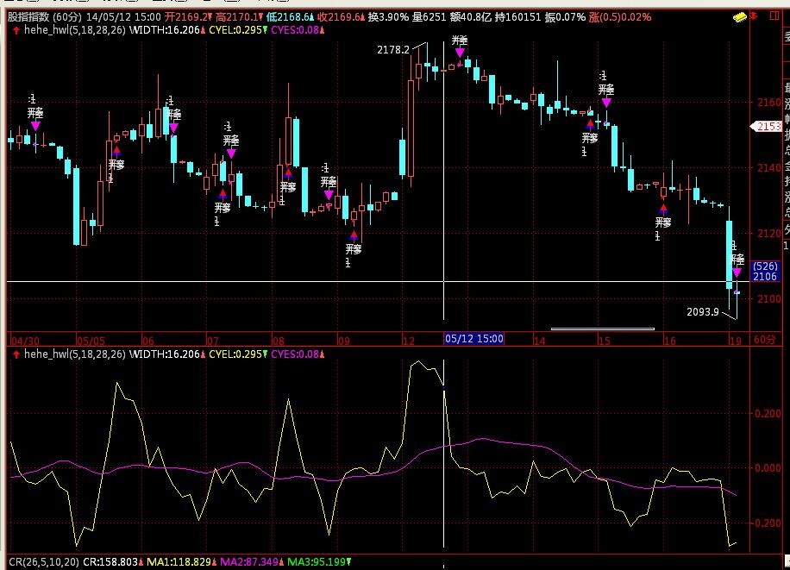Open CR(26,5,10,20) indicator parameters
This screenshot has height=570, width=790.
pyautogui.click(x=39, y=562)
